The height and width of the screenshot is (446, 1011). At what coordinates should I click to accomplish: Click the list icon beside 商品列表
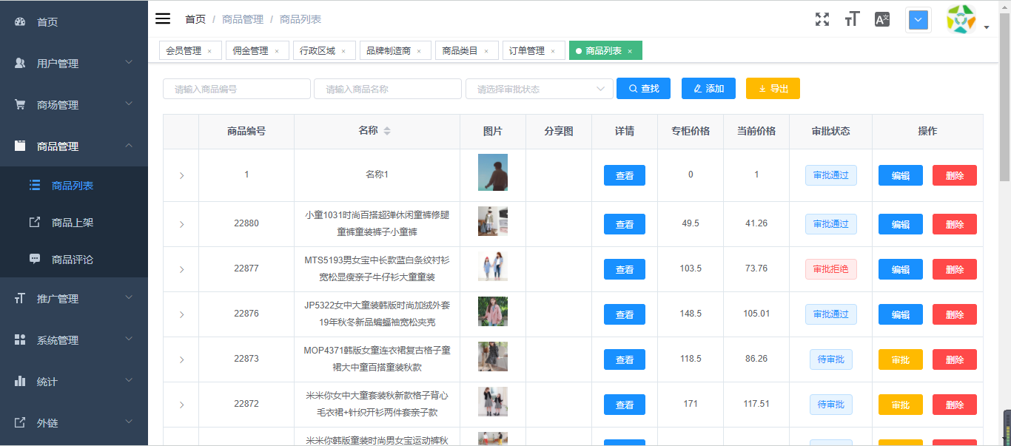coord(35,185)
